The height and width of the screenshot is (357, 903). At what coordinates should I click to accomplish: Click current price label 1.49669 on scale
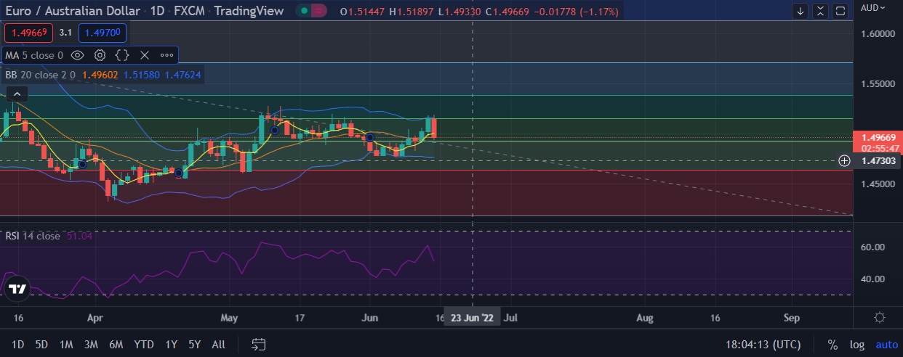(x=878, y=137)
